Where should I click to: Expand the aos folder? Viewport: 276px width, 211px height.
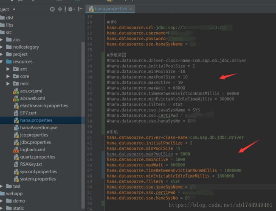1,40
